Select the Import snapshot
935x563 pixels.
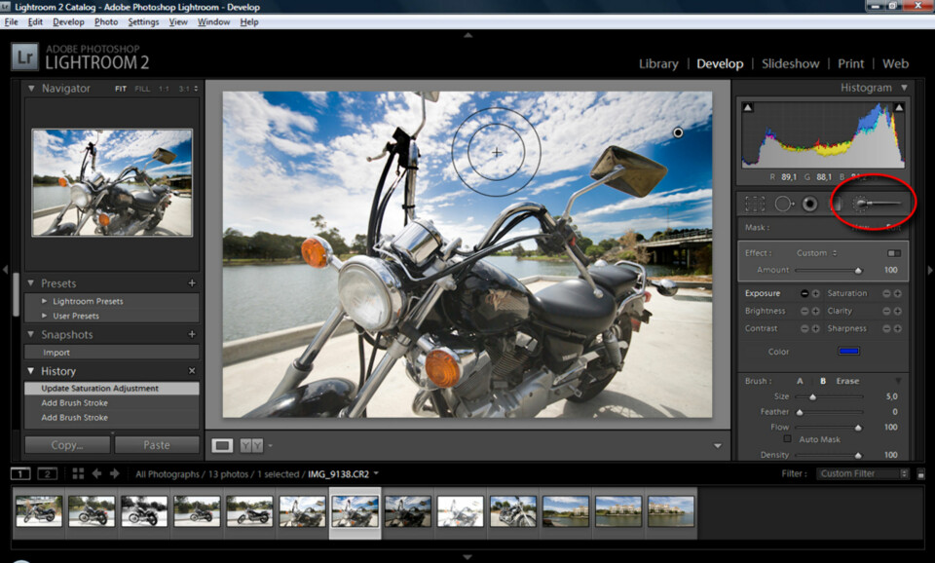(111, 353)
